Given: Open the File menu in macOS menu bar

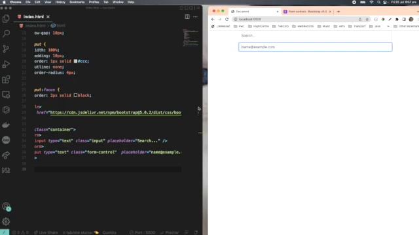Looking at the screenshot, I should pyautogui.click(x=27, y=2).
